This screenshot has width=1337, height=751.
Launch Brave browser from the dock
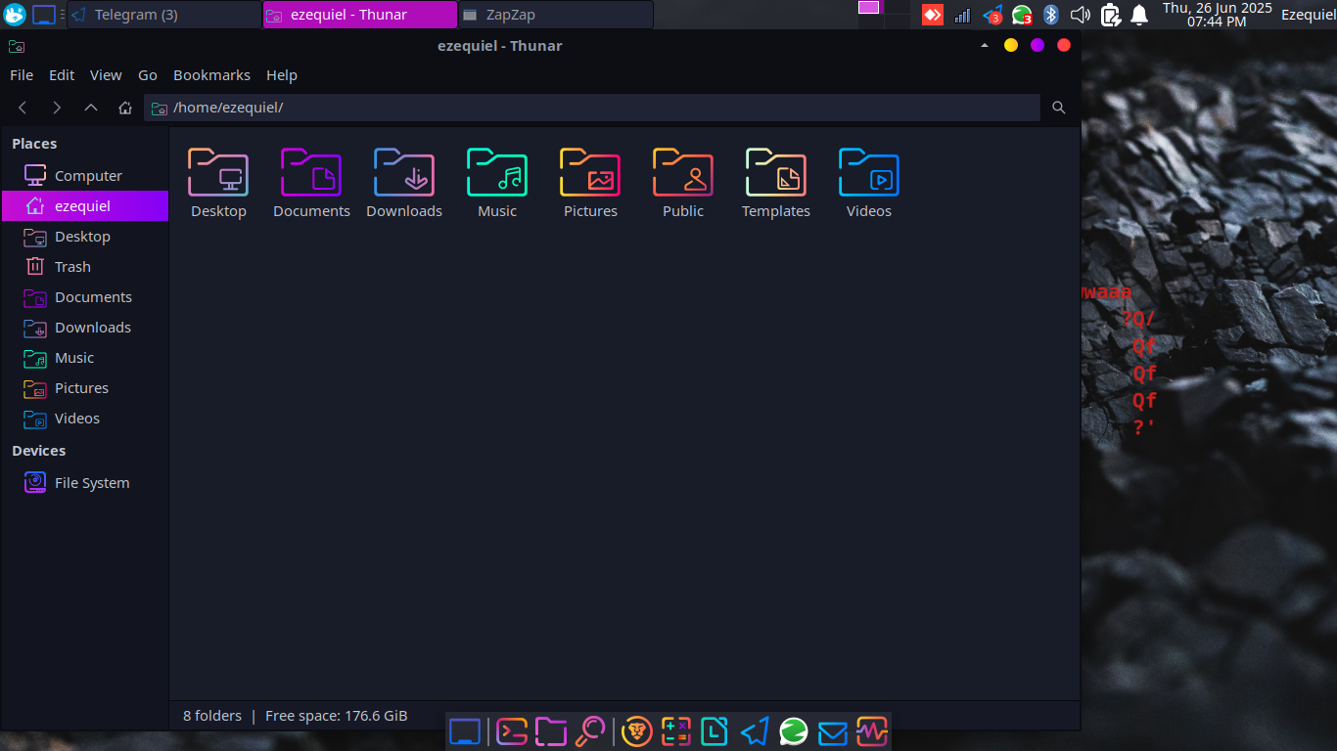pos(637,731)
